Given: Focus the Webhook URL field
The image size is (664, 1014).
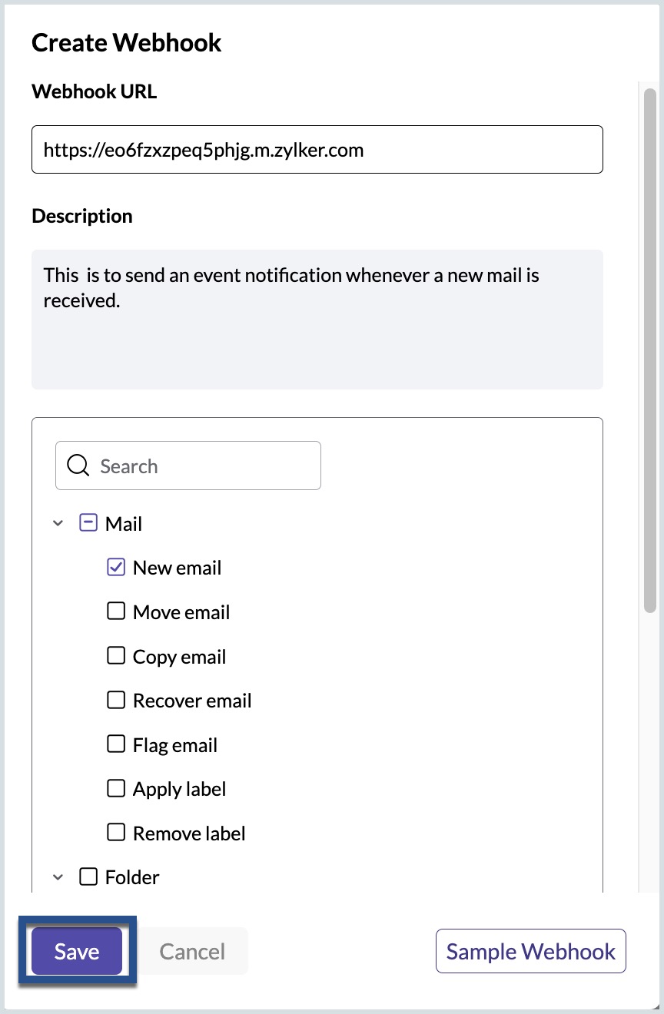Looking at the screenshot, I should (317, 150).
